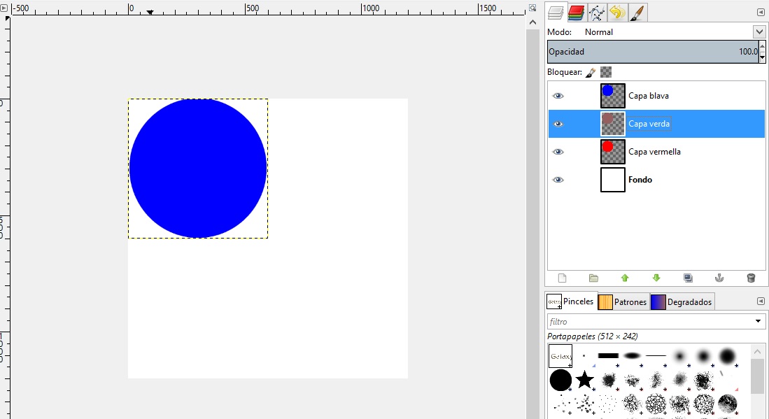Switch to the Degradados tab
769x419 pixels.
click(682, 302)
